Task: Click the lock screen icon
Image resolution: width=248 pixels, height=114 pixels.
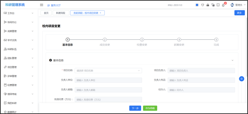Action: (x=207, y=5)
